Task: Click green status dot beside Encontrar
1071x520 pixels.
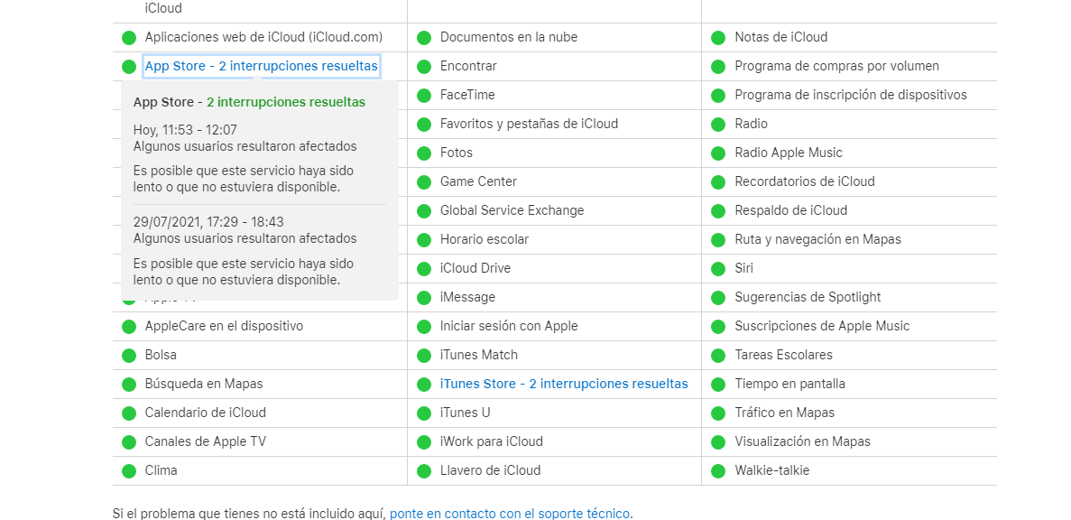Action: (424, 66)
